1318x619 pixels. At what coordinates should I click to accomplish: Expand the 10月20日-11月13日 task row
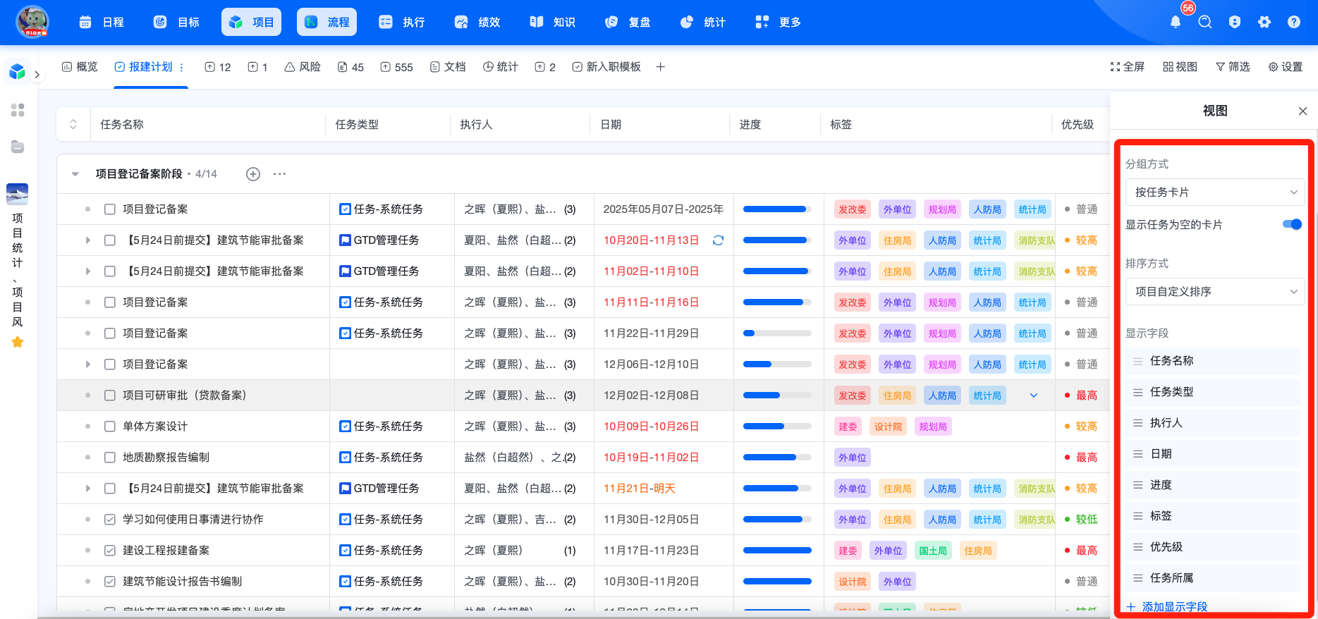[87, 240]
